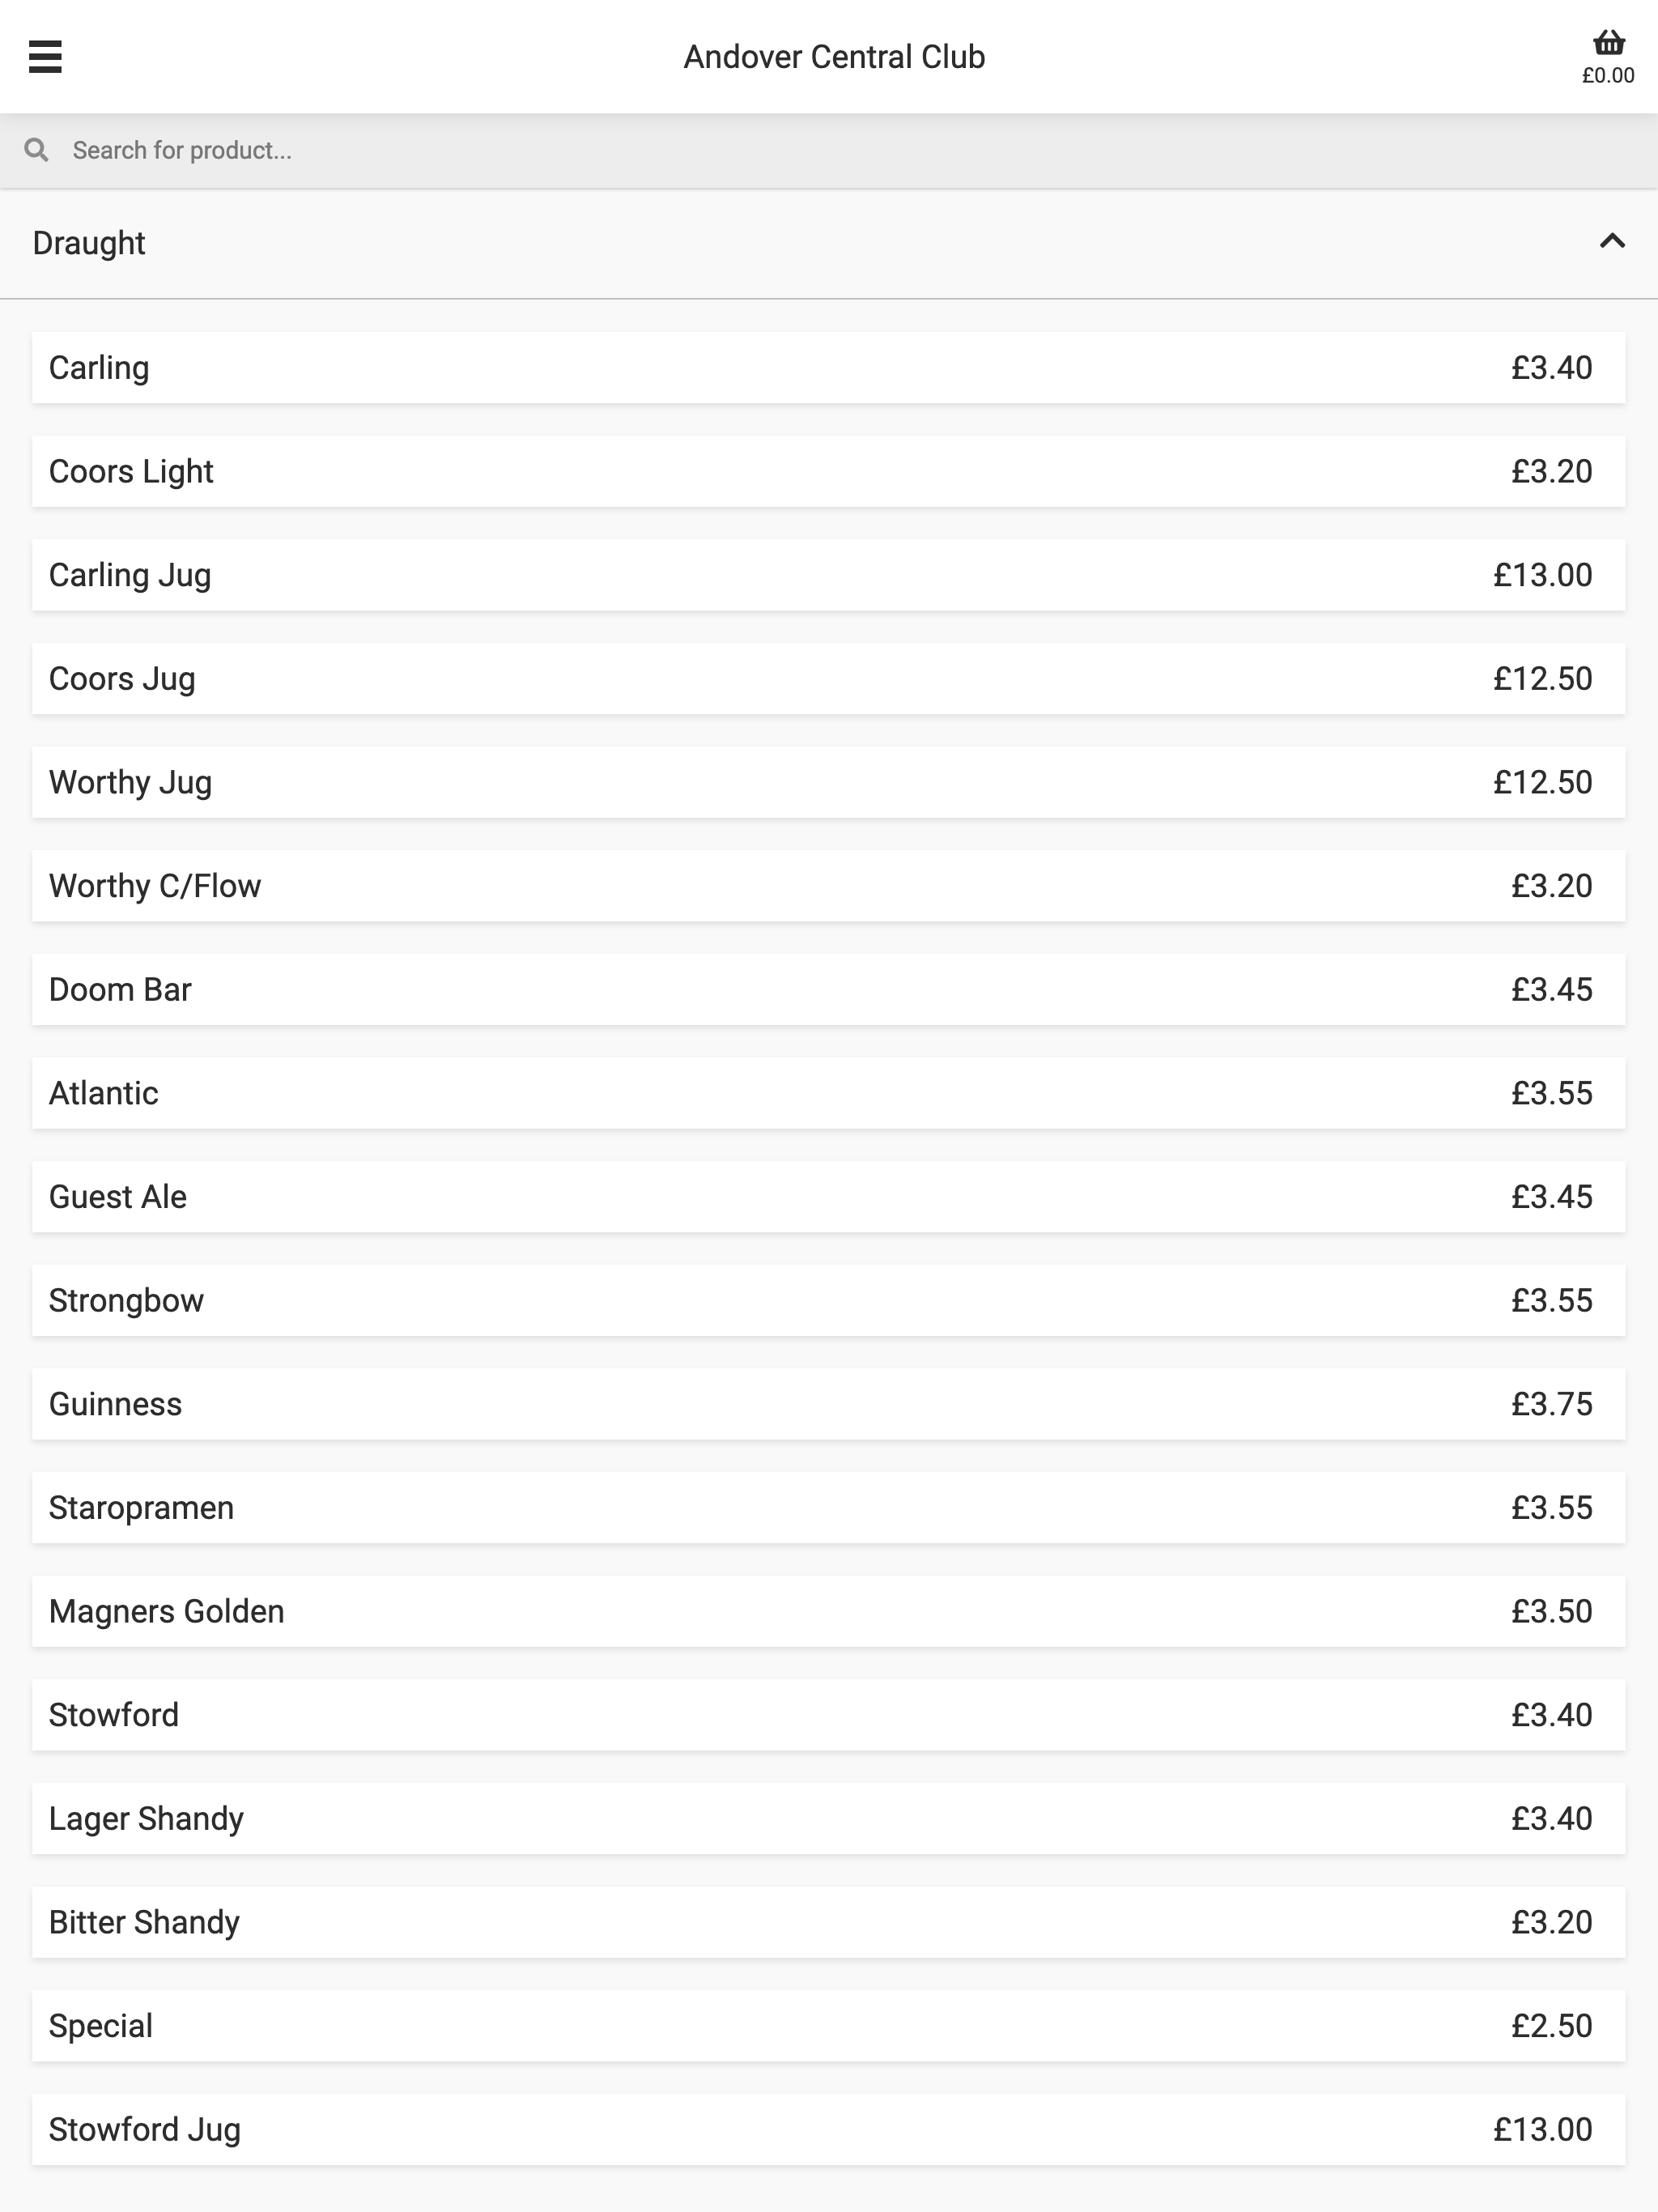Open the shopping basket
Viewport: 1658px width, 2212px height.
coord(1608,57)
